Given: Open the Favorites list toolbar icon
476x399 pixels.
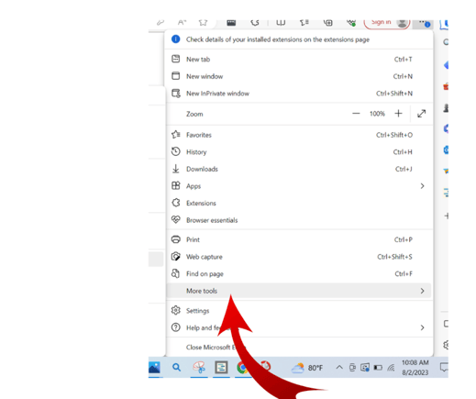Looking at the screenshot, I should pos(304,22).
